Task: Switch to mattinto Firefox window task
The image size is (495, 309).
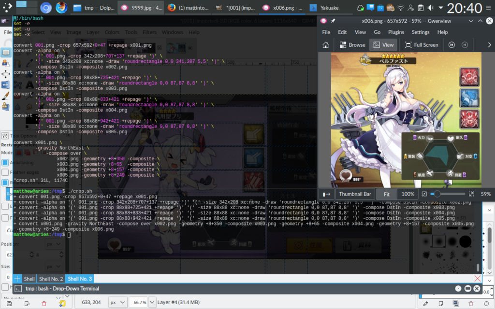Action: pos(189,8)
